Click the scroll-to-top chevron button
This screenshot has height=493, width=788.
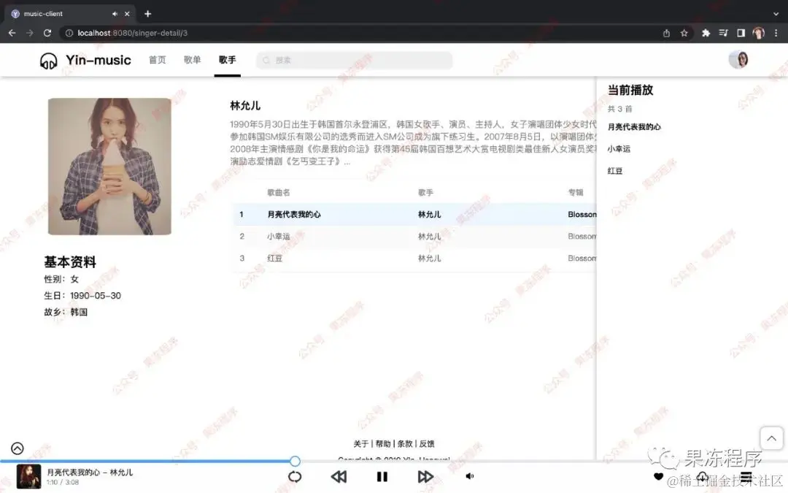[771, 437]
